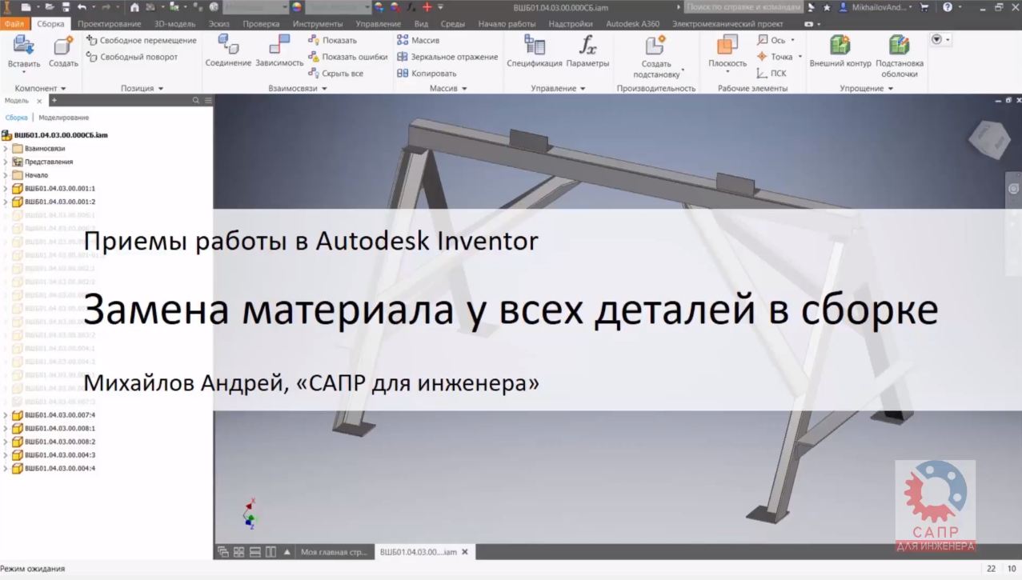
Task: Click the favorites star icon in title bar
Action: [827, 7]
